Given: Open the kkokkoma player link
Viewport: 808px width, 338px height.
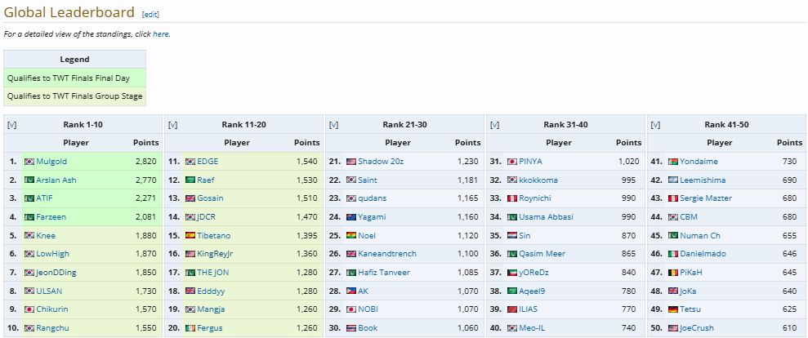Looking at the screenshot, I should coord(538,180).
